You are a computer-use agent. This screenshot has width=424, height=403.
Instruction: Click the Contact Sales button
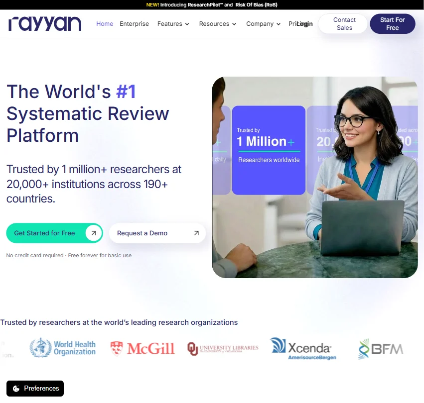[343, 24]
